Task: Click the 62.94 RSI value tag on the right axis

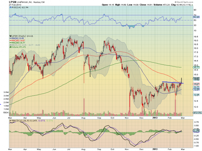Action: click(196, 17)
